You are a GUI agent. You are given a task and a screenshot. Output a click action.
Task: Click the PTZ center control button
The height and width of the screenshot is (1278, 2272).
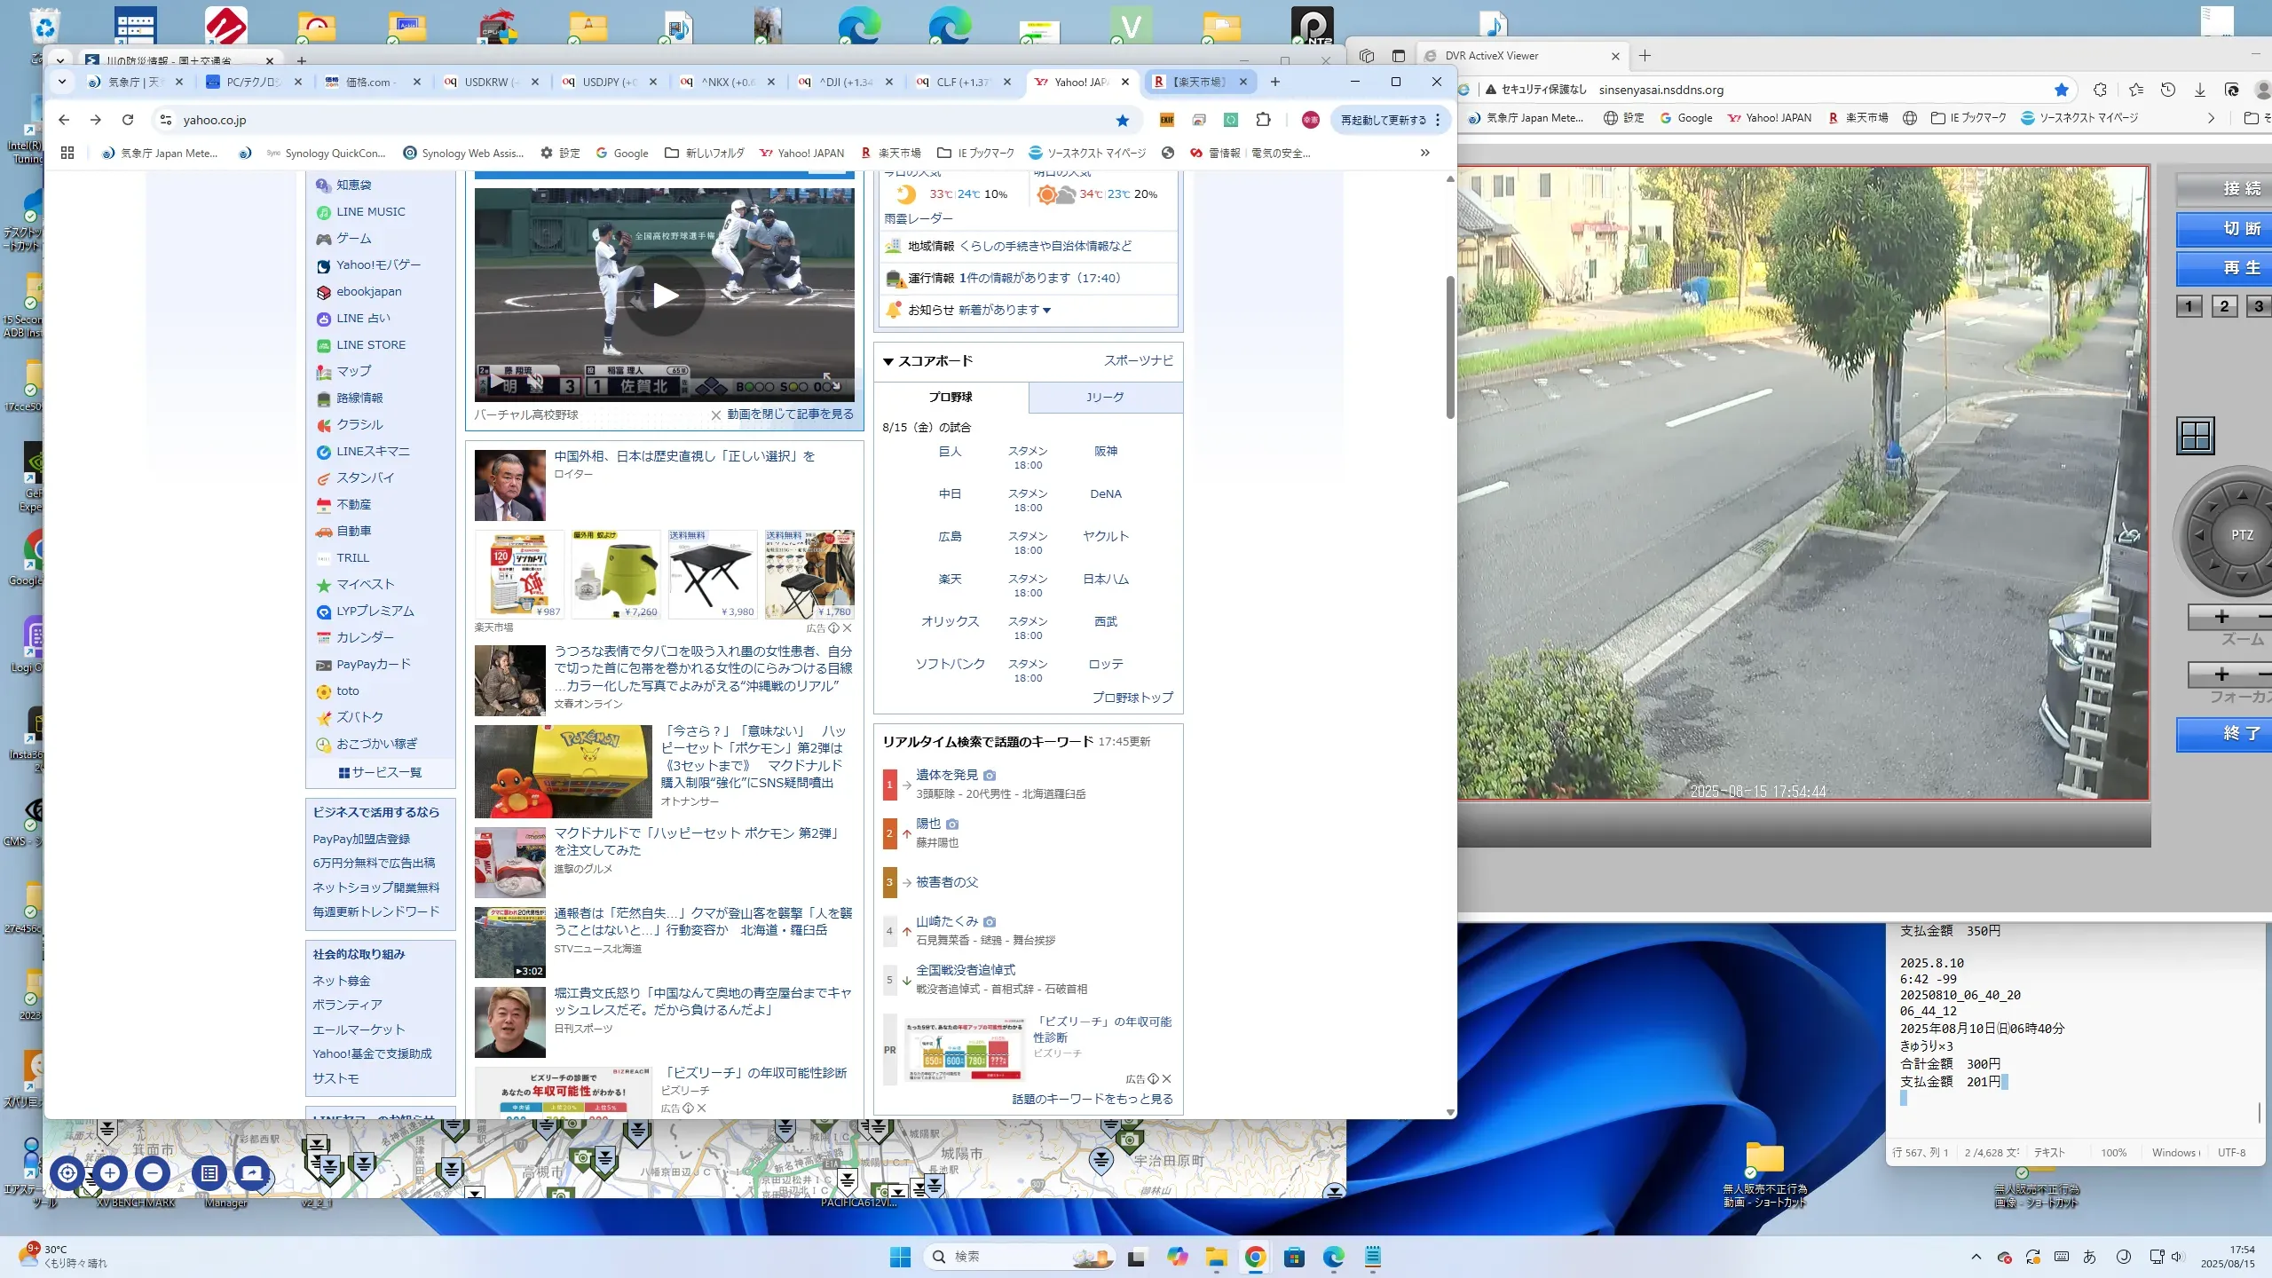[x=2242, y=535]
